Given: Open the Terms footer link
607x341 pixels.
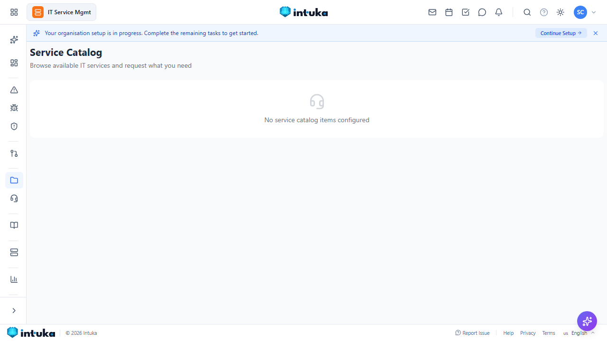Looking at the screenshot, I should (x=549, y=333).
